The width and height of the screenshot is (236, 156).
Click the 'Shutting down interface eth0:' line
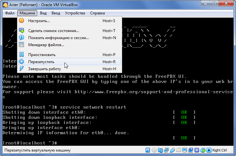pos(44,112)
